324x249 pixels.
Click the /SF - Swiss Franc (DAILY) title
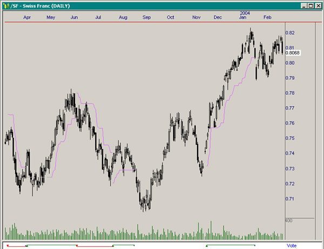[40, 6]
